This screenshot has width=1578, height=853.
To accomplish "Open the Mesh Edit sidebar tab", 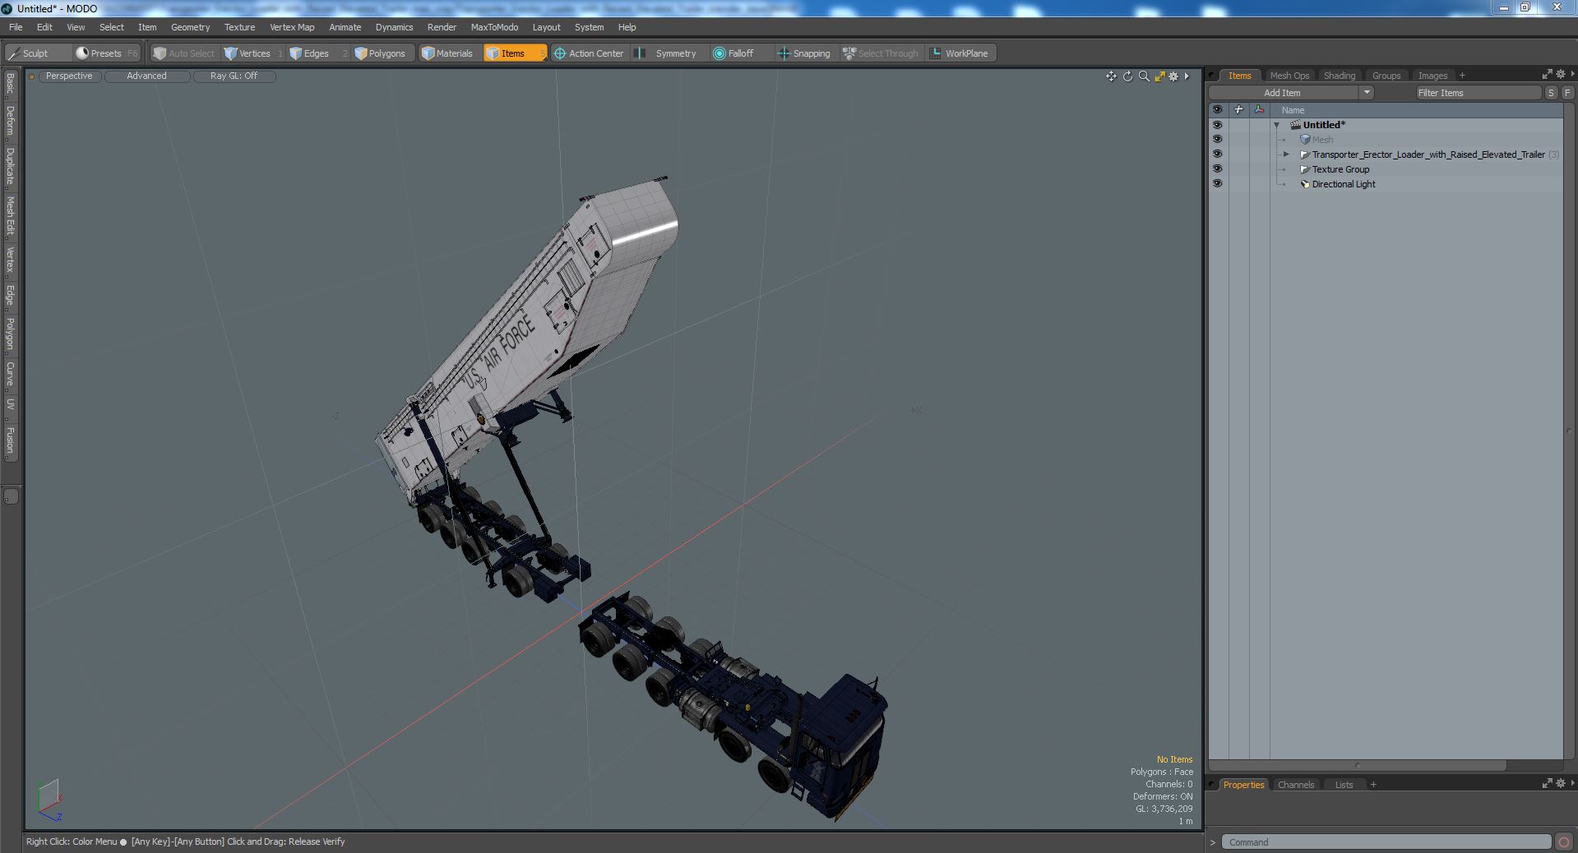I will [x=10, y=216].
